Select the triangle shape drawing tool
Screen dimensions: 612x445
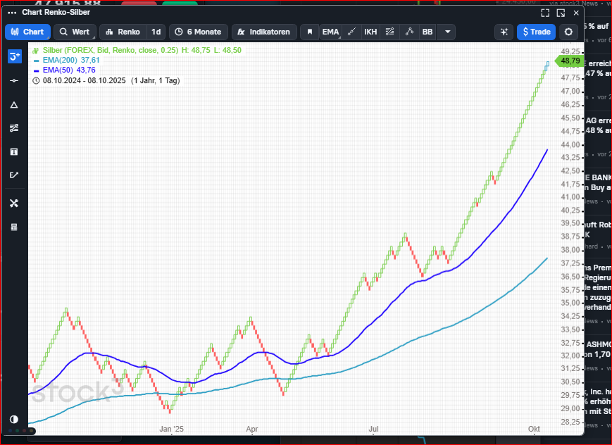tap(14, 105)
